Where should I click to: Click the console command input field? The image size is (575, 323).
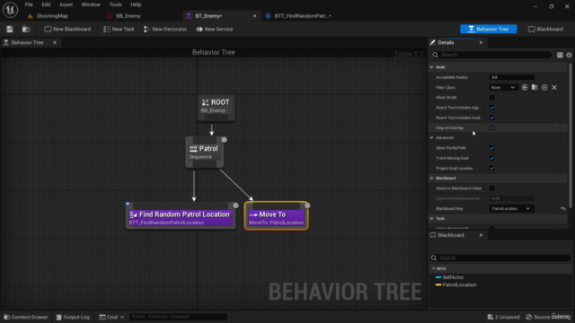coord(179,317)
